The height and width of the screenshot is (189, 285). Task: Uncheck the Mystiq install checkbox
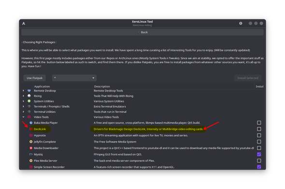click(x=259, y=154)
